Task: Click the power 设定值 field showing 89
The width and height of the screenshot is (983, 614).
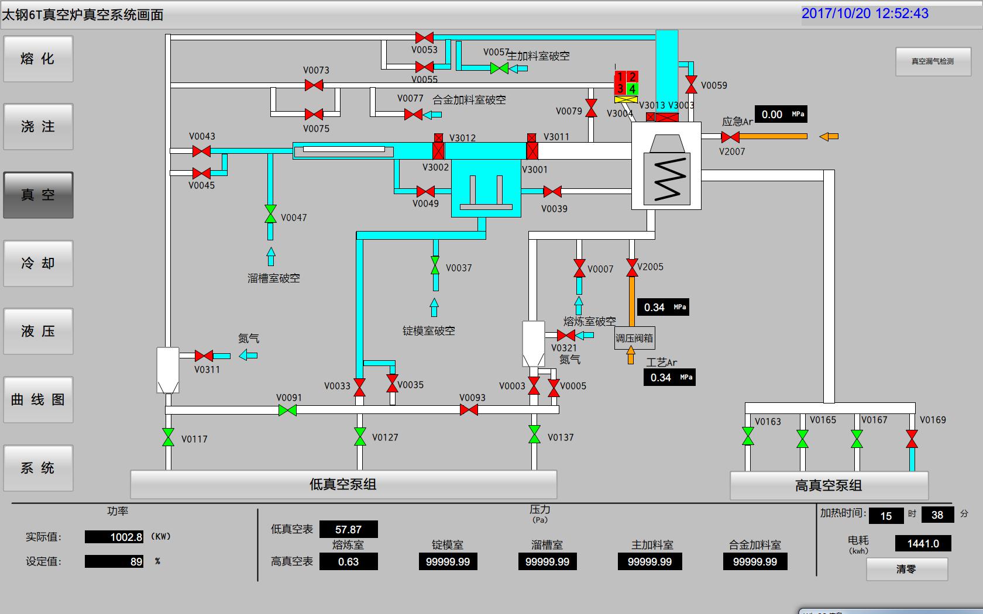Action: pyautogui.click(x=115, y=561)
